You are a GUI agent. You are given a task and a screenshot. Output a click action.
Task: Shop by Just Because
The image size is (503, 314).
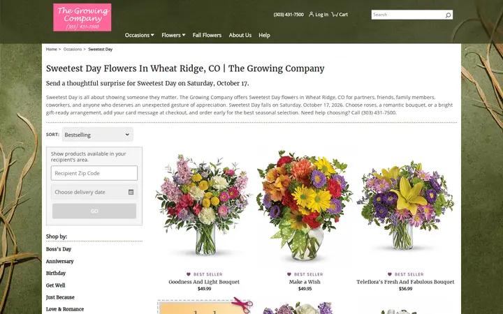pos(60,297)
